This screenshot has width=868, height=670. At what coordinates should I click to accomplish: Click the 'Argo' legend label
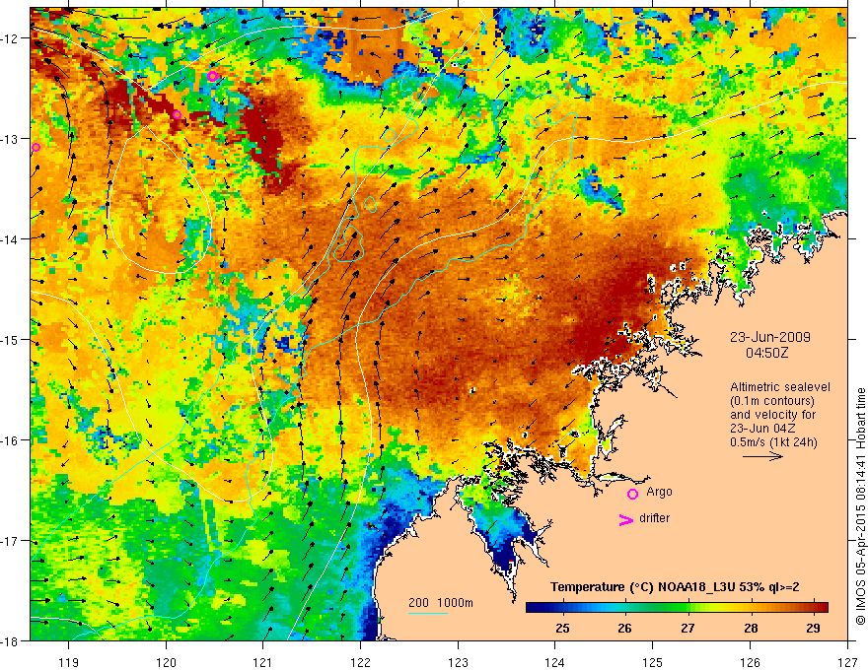659,492
